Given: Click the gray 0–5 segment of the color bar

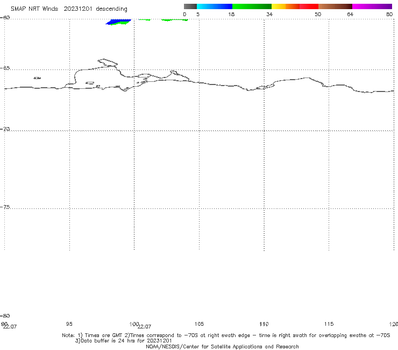Looking at the screenshot, I should (190, 6).
